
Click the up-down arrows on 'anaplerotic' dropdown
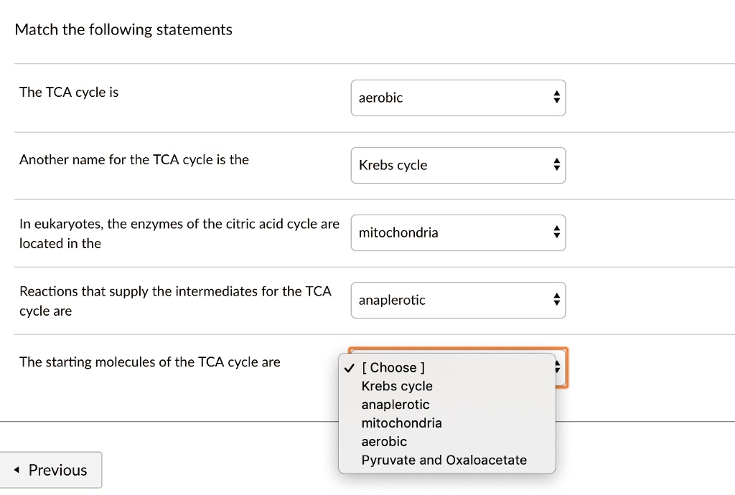(x=556, y=300)
